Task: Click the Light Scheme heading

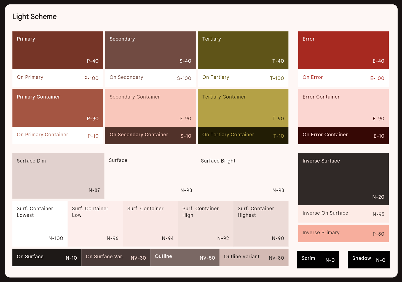Action: [34, 17]
